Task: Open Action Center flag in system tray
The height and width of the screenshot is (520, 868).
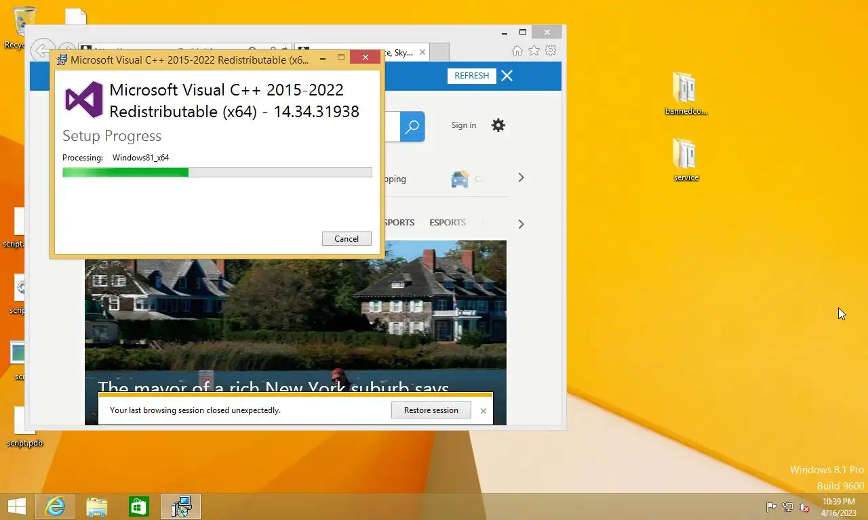Action: [771, 507]
